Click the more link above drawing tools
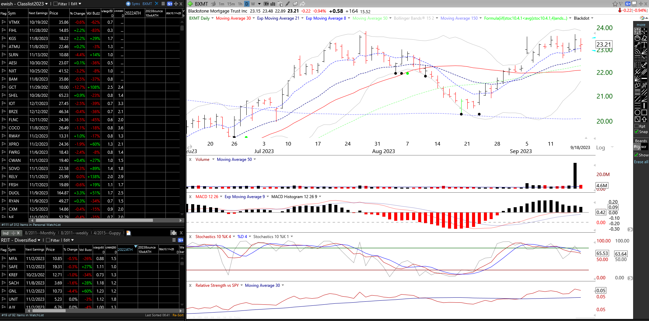The width and height of the screenshot is (649, 321). point(641,25)
